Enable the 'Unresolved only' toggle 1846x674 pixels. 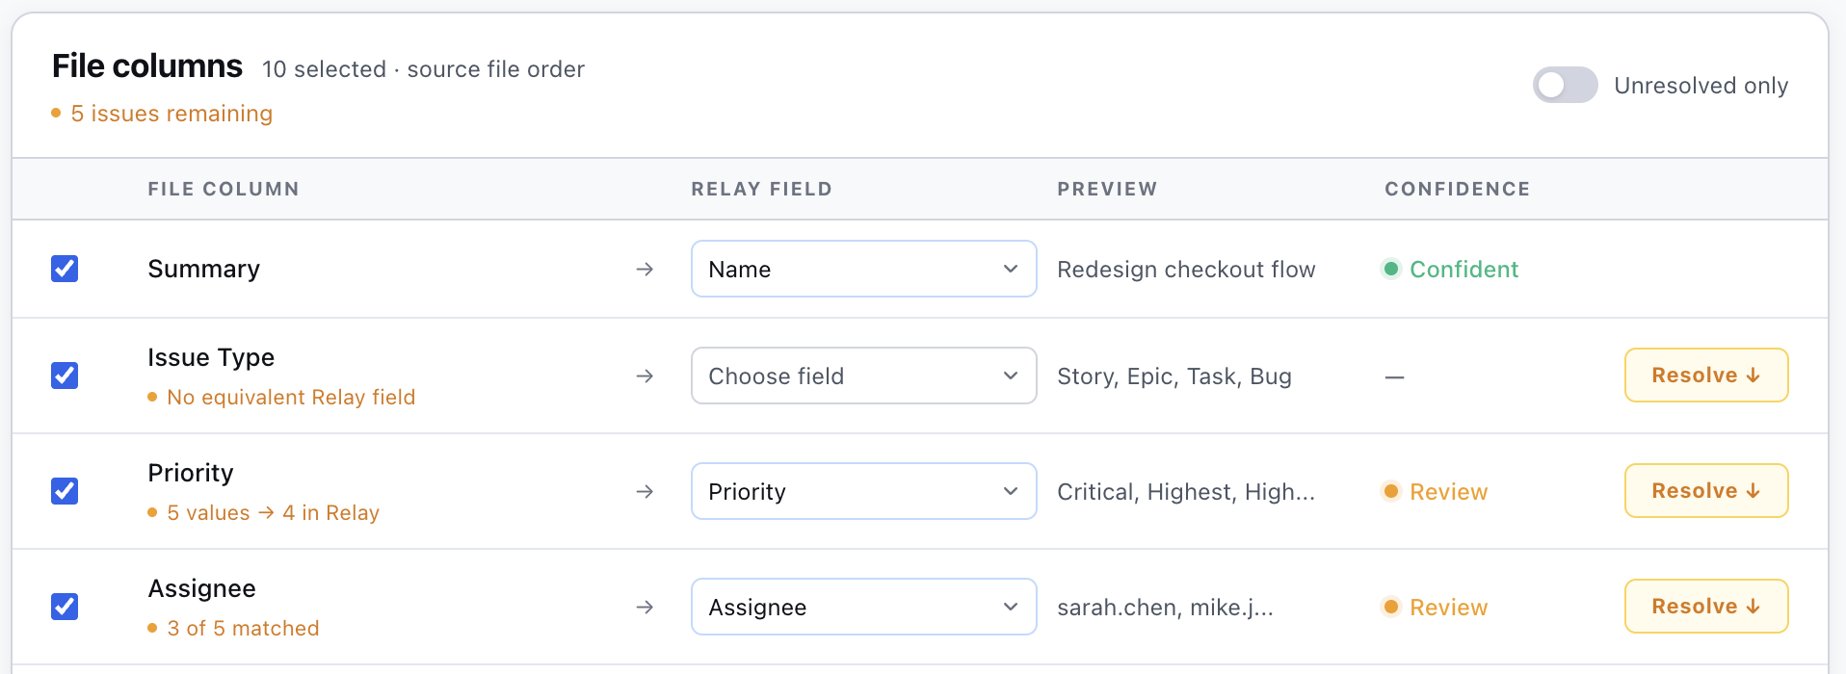pyautogui.click(x=1564, y=85)
